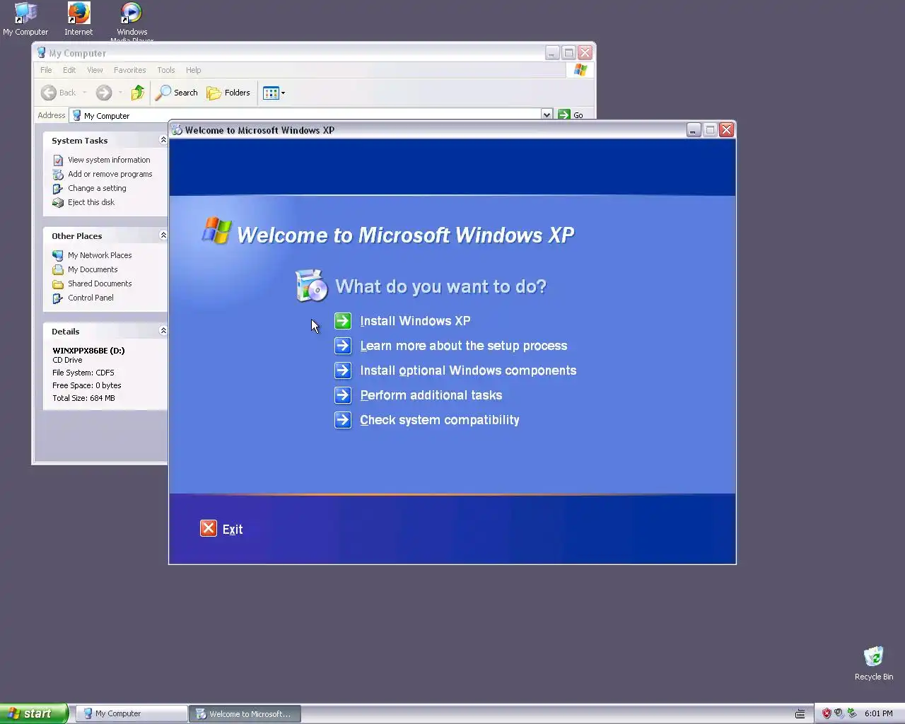
Task: Open the Views dropdown button in toolbar
Action: [x=274, y=93]
